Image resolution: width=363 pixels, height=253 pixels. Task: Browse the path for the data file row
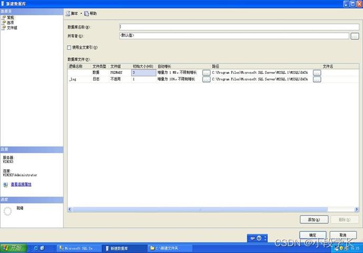(317, 73)
